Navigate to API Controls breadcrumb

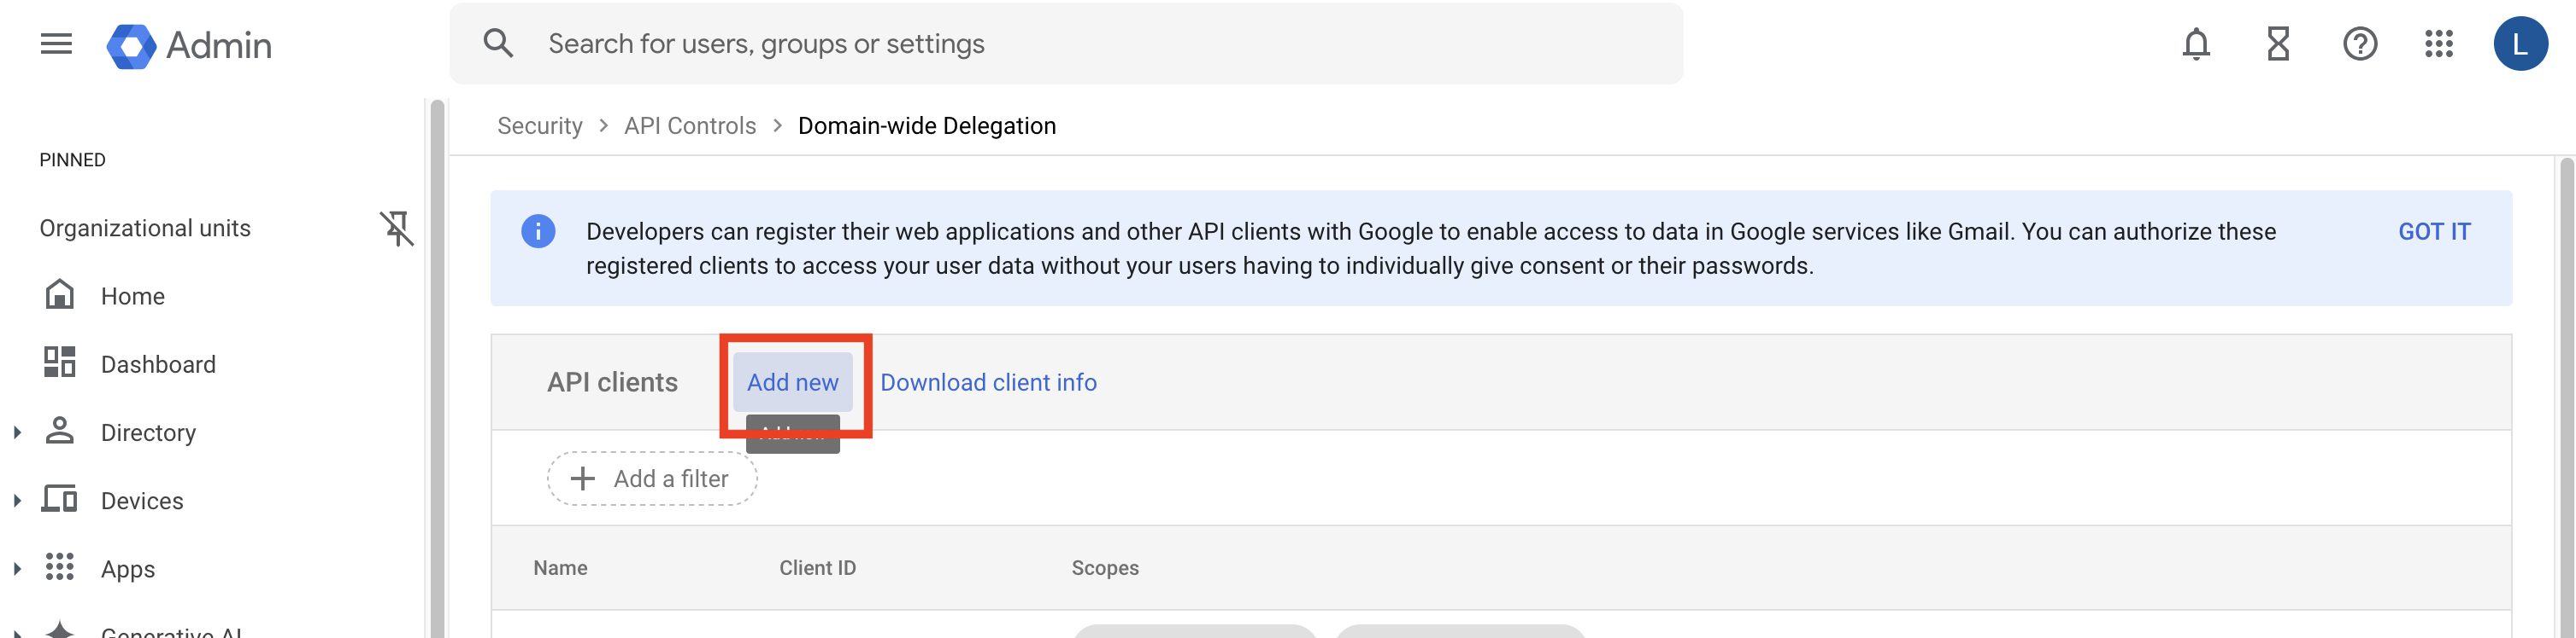coord(689,125)
